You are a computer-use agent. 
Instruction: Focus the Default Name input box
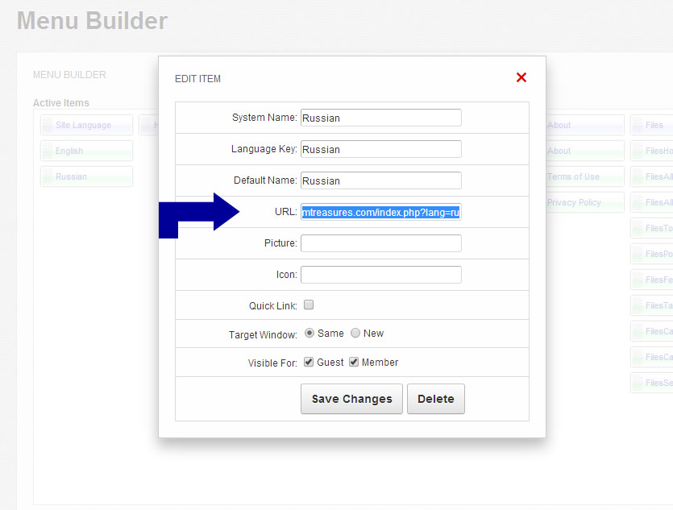380,180
